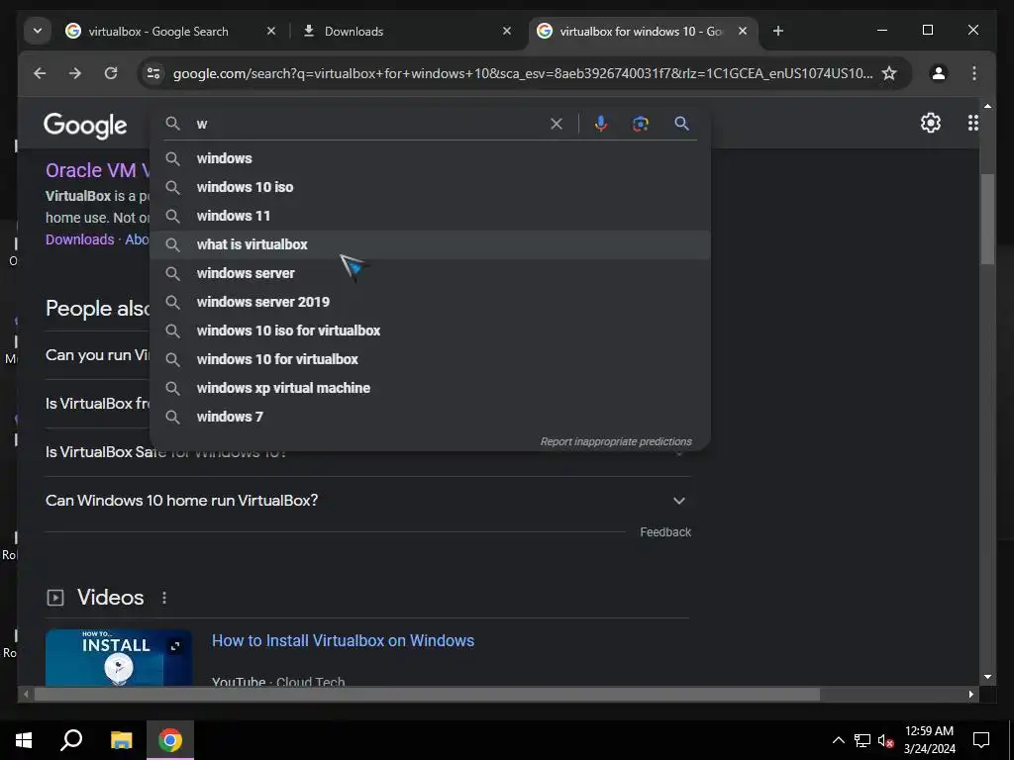Viewport: 1014px width, 760px height.
Task: Go to Google logo homepage
Action: point(85,126)
